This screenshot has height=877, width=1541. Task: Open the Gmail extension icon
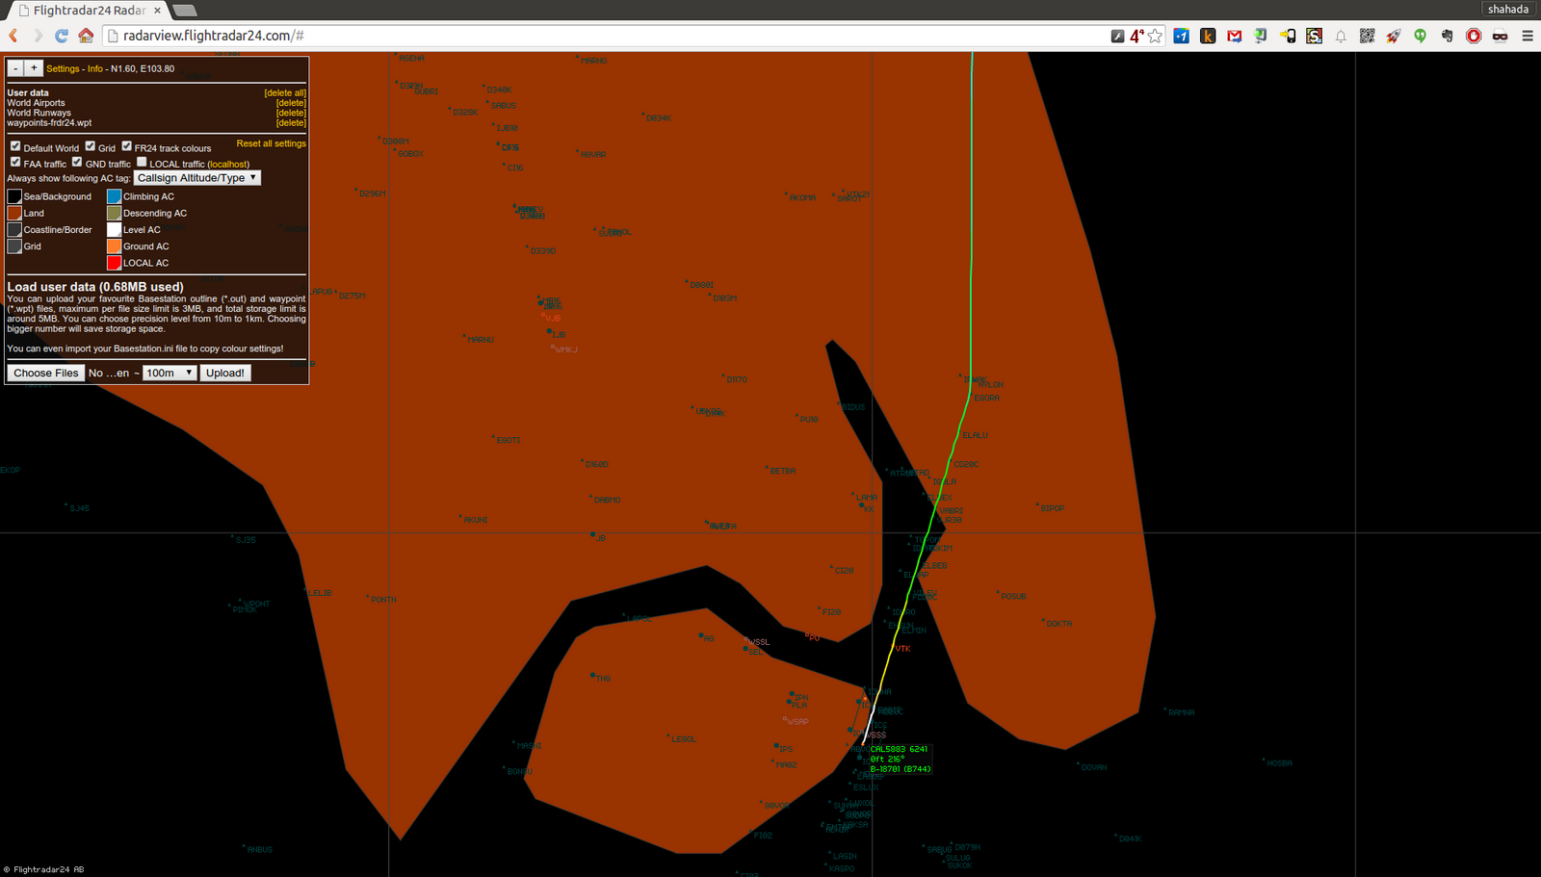1235,36
